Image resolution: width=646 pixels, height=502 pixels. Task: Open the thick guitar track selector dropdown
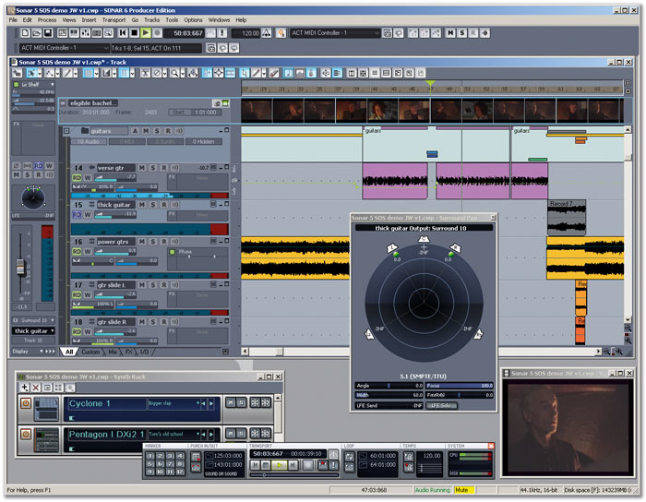click(33, 330)
